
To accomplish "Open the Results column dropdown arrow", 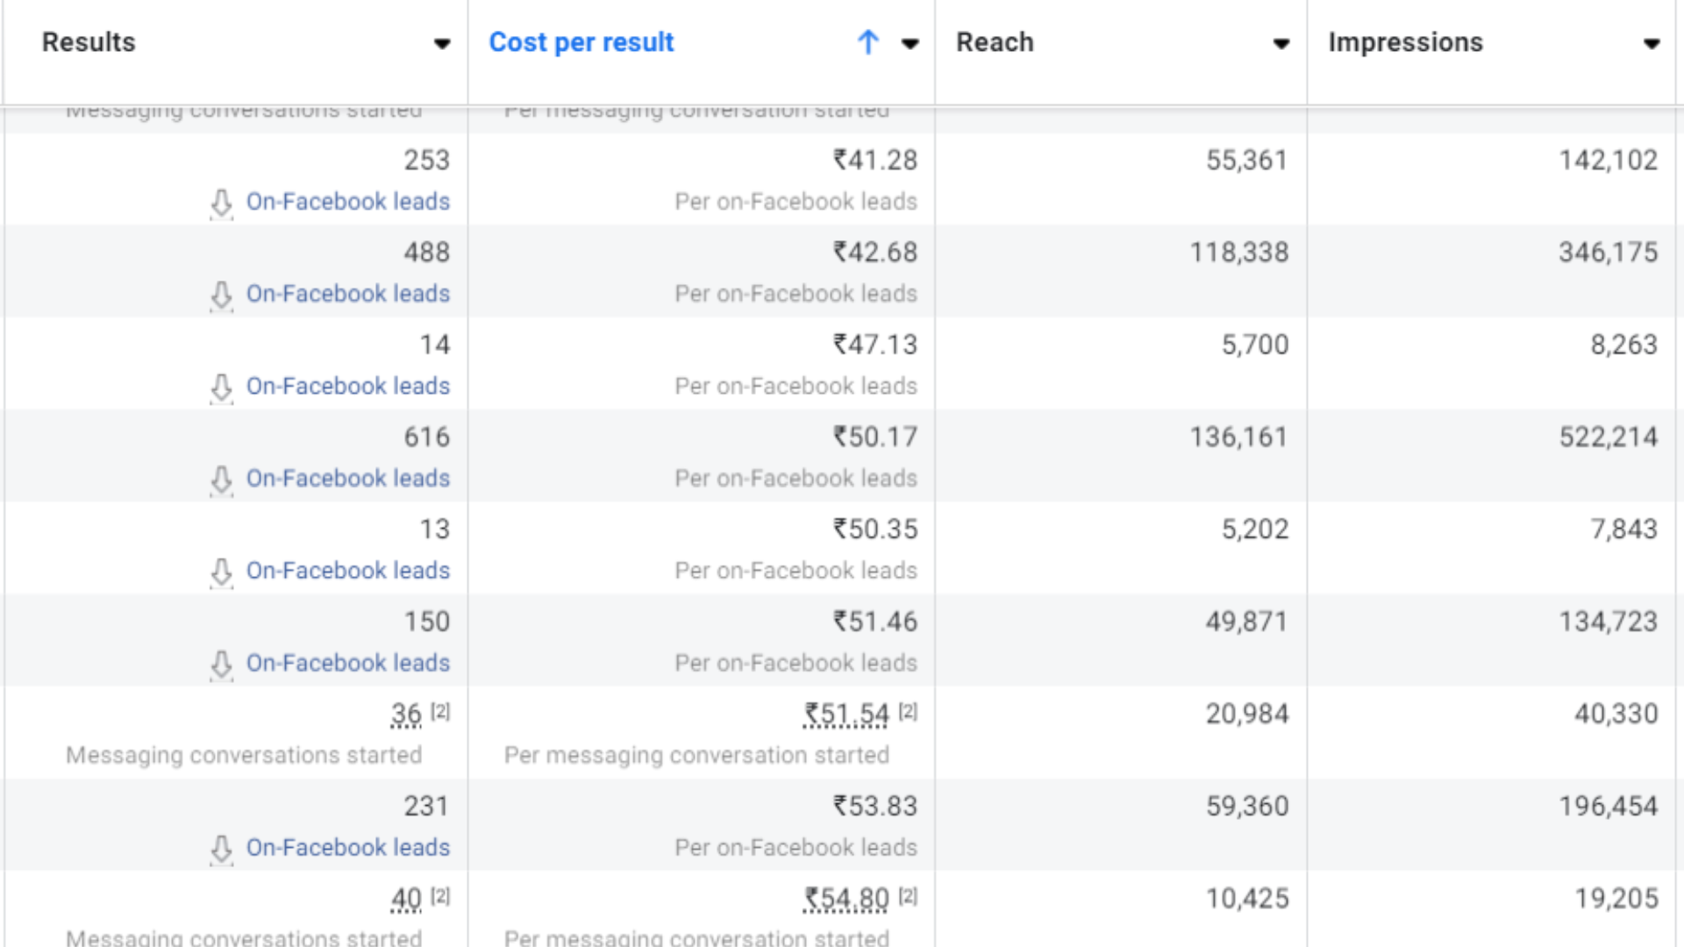I will point(442,43).
